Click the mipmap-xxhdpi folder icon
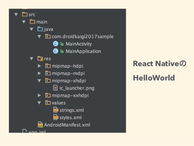Viewport: 194px width, 146px height. (x=48, y=95)
